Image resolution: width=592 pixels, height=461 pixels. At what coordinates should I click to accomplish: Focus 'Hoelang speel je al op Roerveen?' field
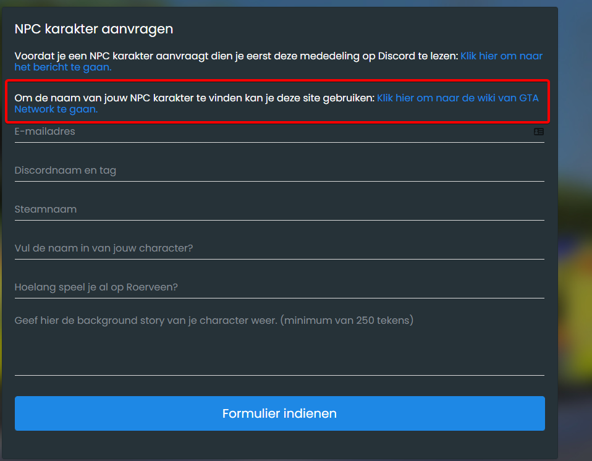tap(247, 287)
